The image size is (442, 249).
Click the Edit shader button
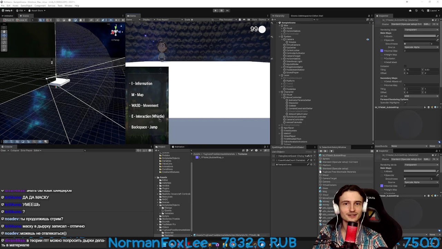click(x=427, y=24)
